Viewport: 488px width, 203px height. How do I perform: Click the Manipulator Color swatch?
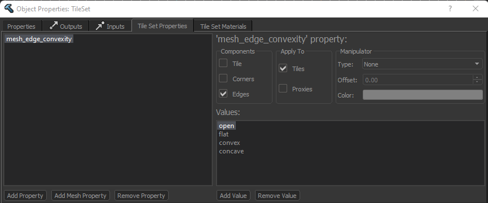[423, 95]
